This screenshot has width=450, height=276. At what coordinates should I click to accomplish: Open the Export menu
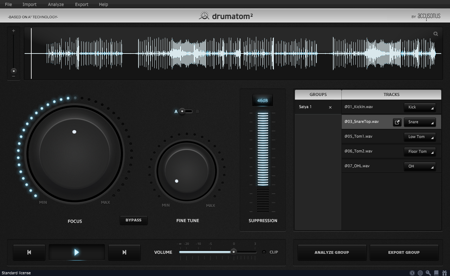[x=82, y=5]
